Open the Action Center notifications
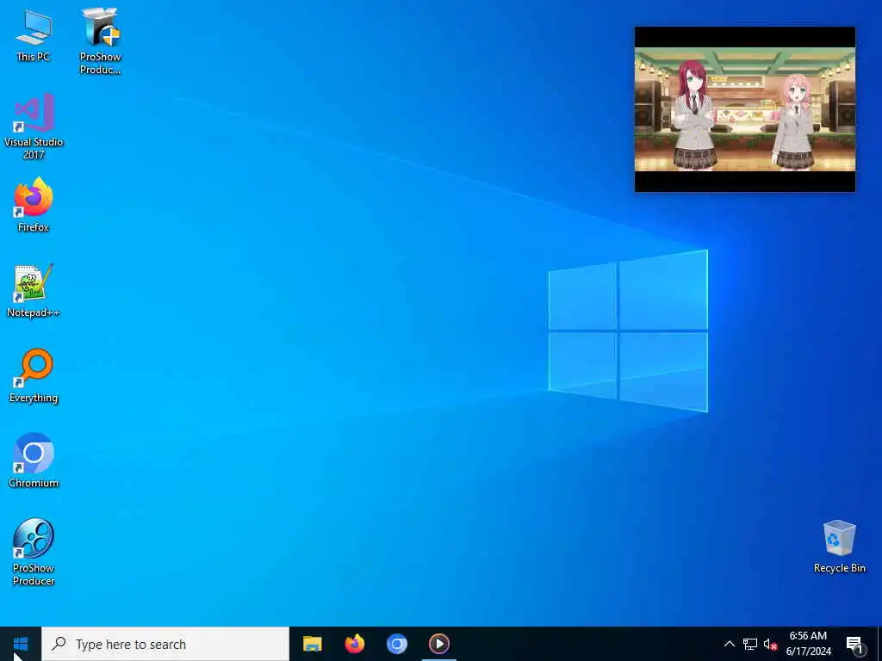The image size is (882, 661). click(854, 645)
